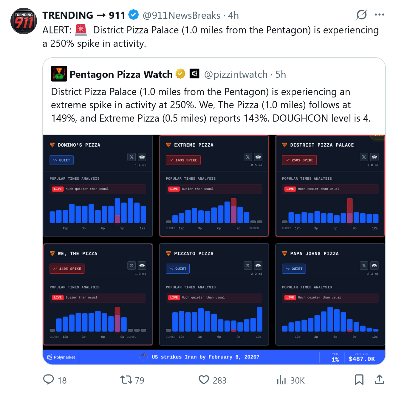Open Grok explain icon on post
The image size is (396, 394).
[361, 15]
